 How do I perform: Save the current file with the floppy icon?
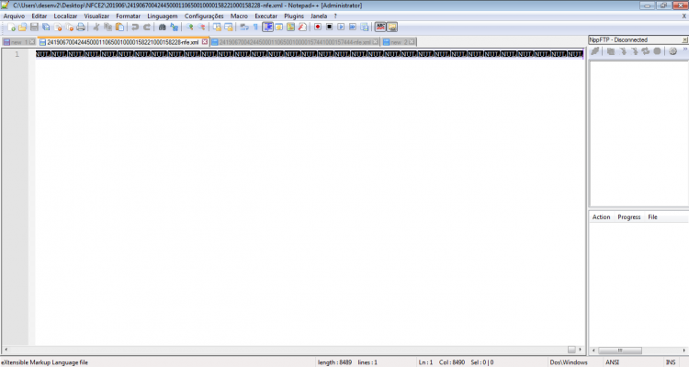click(x=34, y=28)
